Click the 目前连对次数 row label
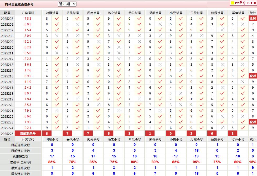Screen dimensions: 257x176 (x=20, y=151)
